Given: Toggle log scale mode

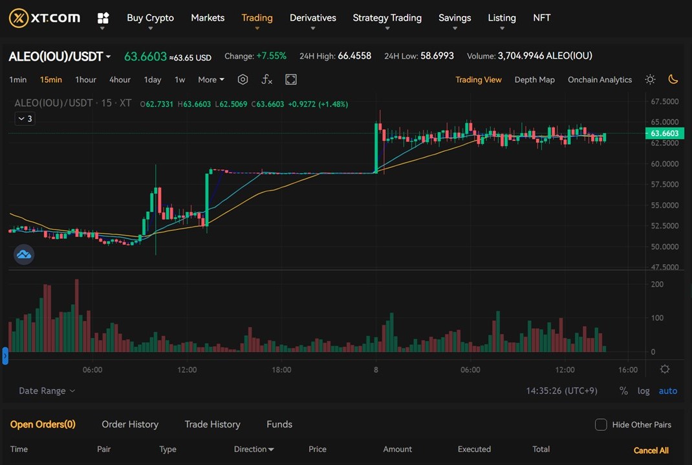Looking at the screenshot, I should (x=643, y=391).
